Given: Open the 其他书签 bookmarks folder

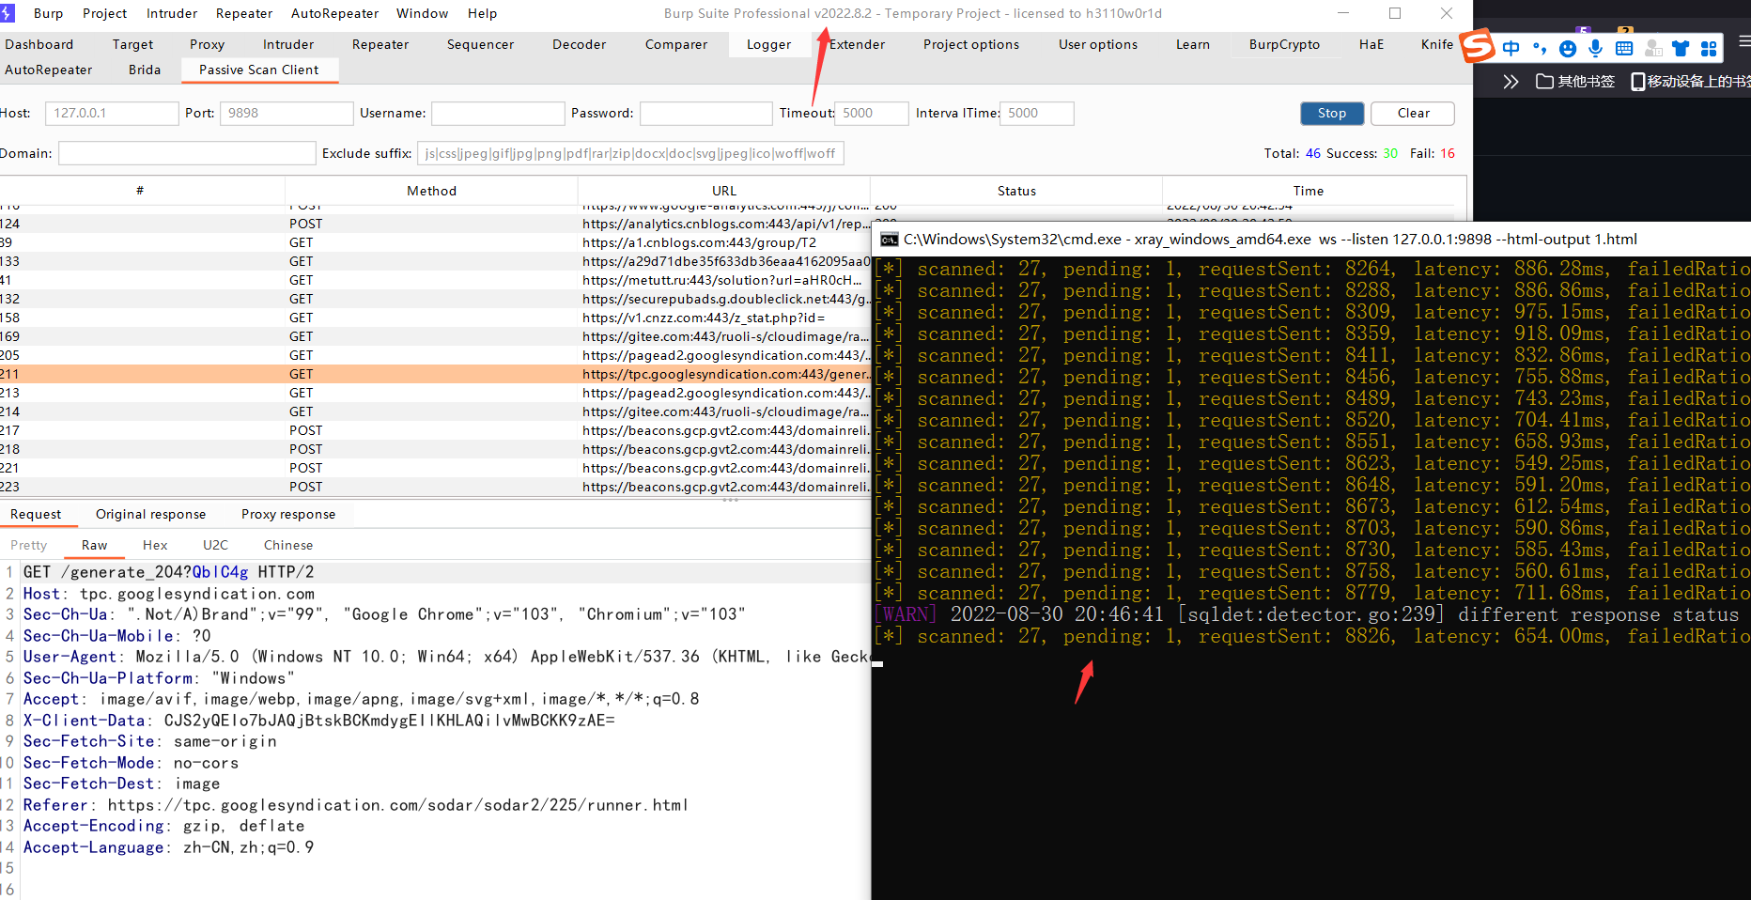Looking at the screenshot, I should [1575, 82].
